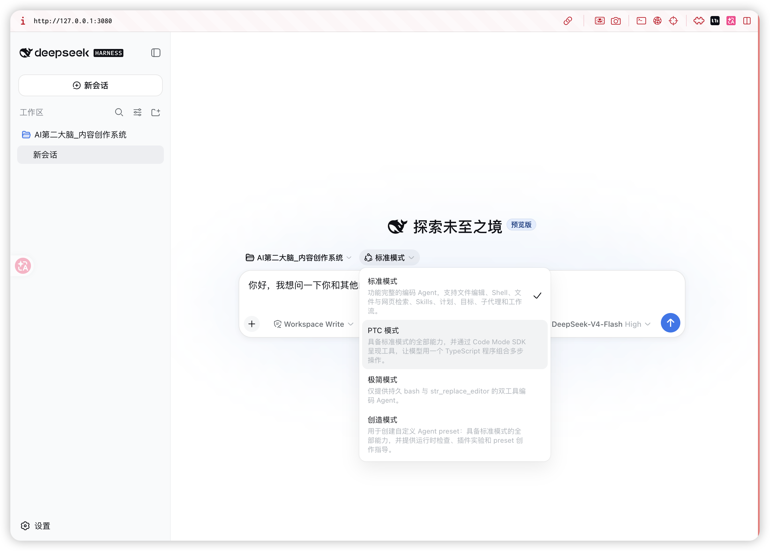Open the terminal console icon
Image resolution: width=770 pixels, height=551 pixels.
641,21
